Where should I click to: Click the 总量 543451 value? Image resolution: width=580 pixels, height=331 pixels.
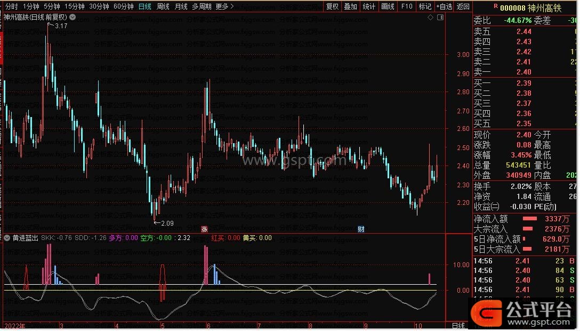pyautogui.click(x=519, y=165)
